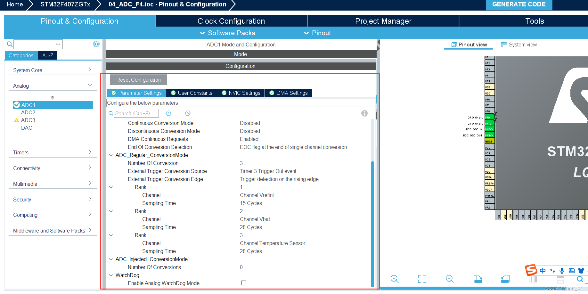Click the pin search magnifier icon
588x294 pixels.
click(x=580, y=279)
